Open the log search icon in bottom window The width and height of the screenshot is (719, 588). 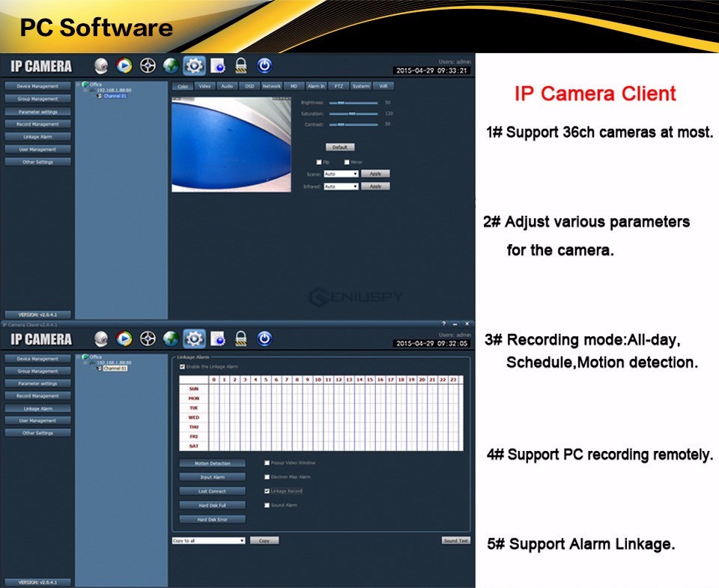point(218,339)
